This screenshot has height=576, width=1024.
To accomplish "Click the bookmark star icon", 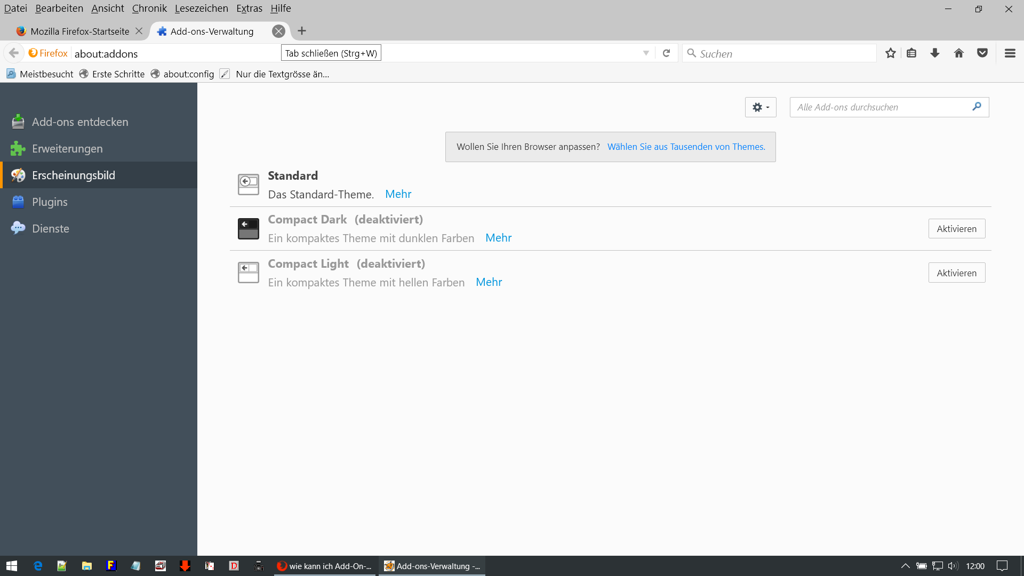I will pyautogui.click(x=890, y=53).
